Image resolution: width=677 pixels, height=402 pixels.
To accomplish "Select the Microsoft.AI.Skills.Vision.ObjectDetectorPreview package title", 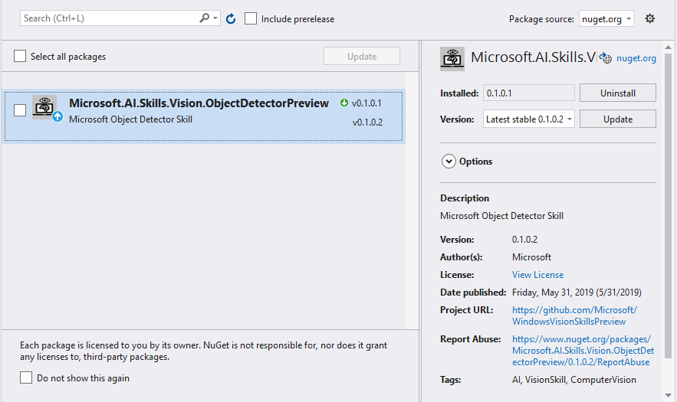I will pyautogui.click(x=199, y=103).
